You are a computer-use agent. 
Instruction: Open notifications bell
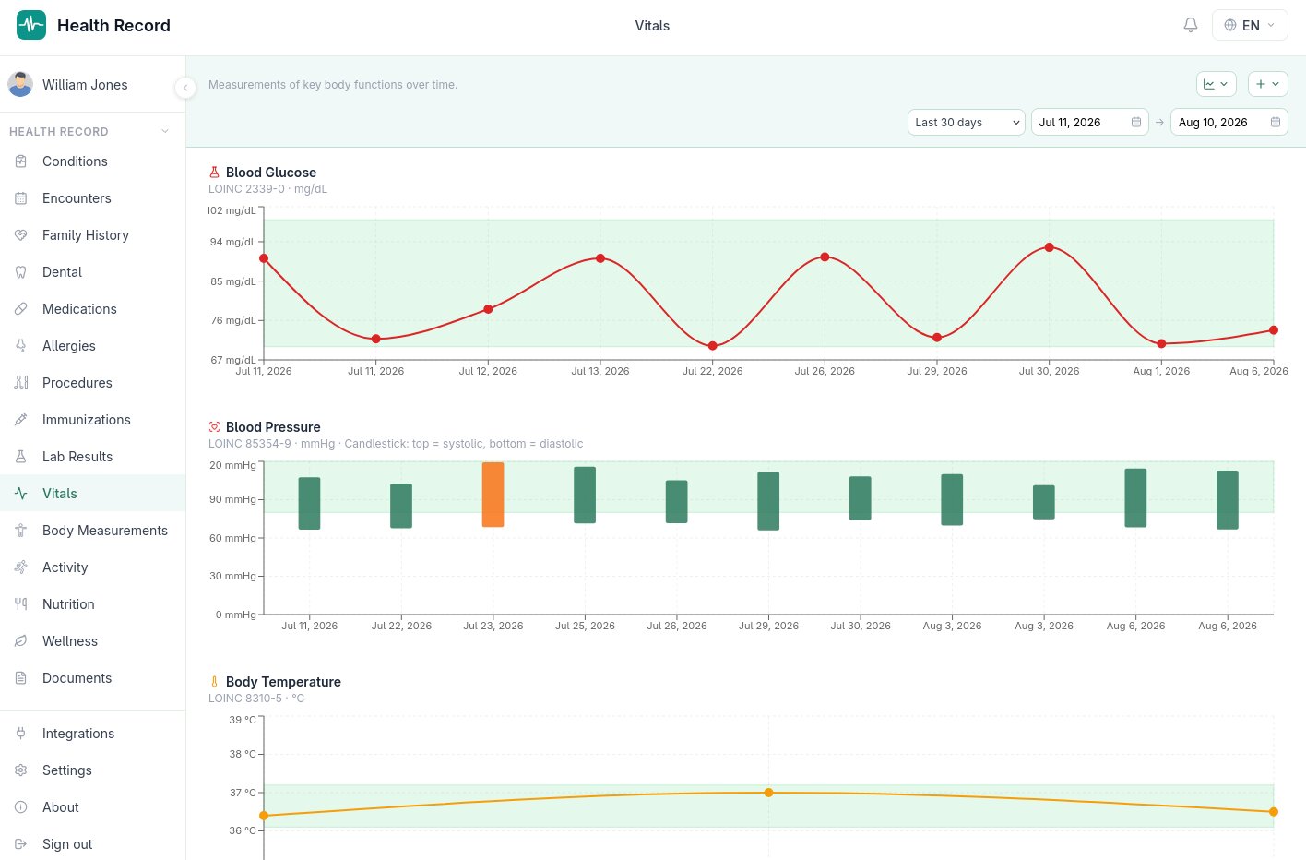(x=1191, y=25)
